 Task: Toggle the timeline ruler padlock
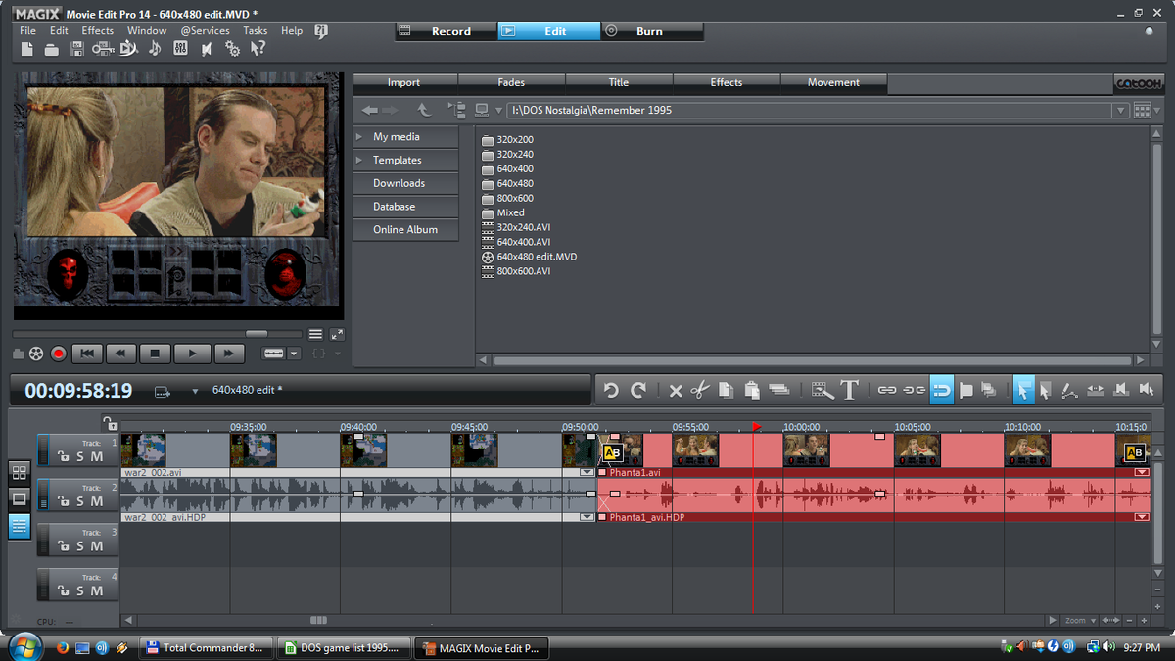point(112,423)
